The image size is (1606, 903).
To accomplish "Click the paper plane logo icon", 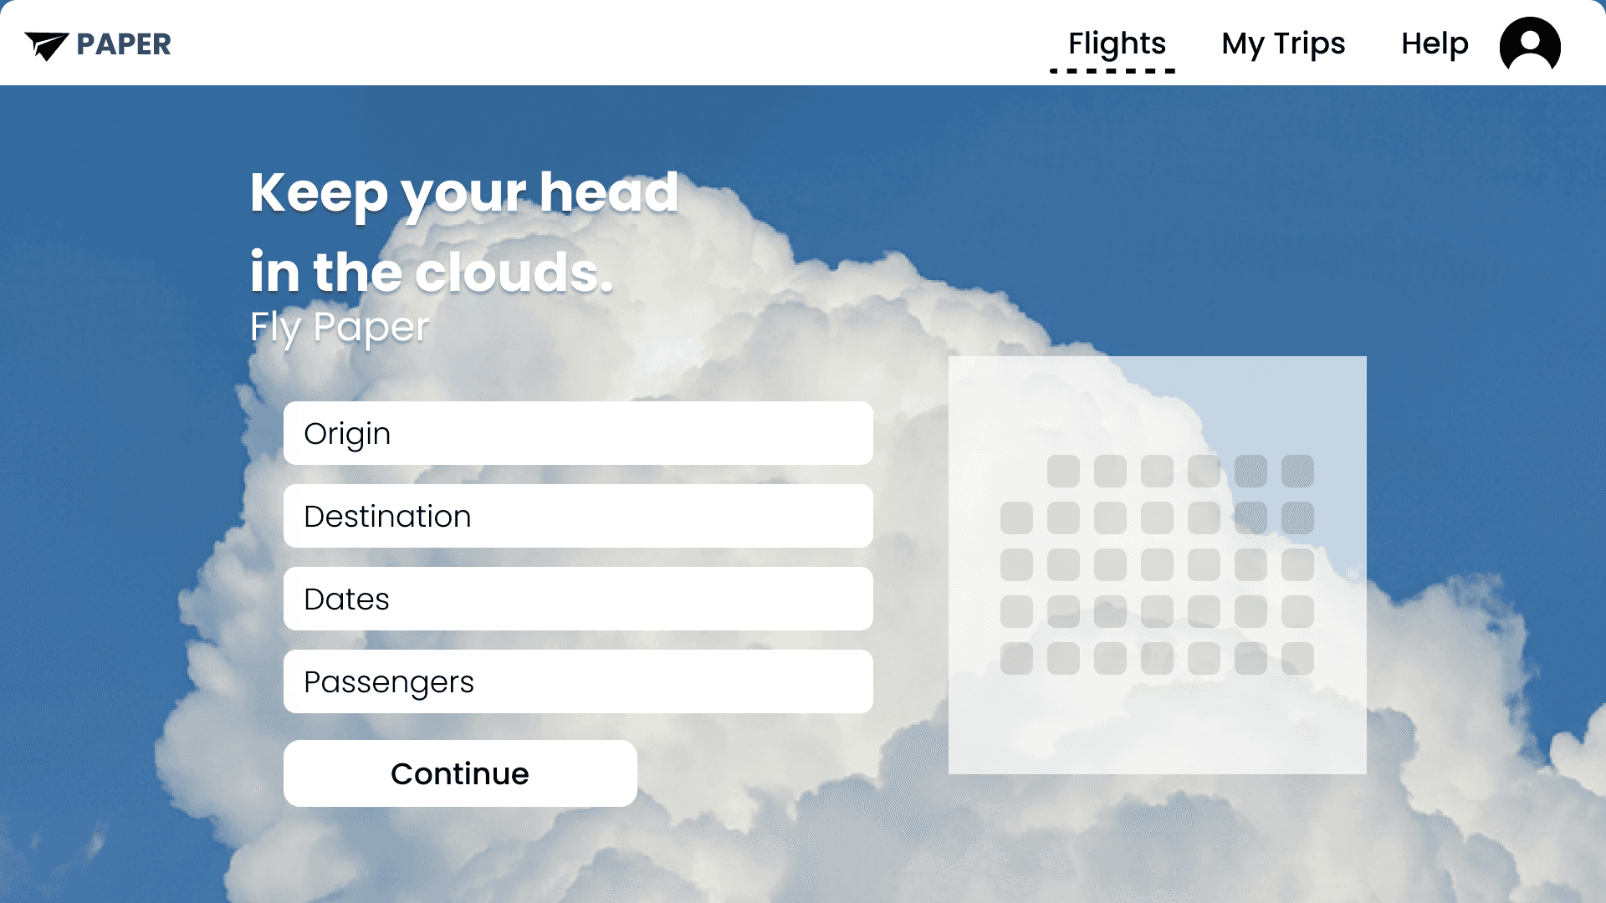I will pyautogui.click(x=46, y=45).
